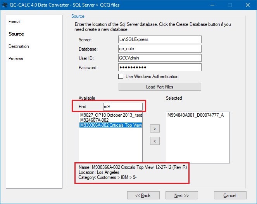Viewport: 257px width, 204px height.
Task: Open the Process step in sidebar
Action: (16, 59)
